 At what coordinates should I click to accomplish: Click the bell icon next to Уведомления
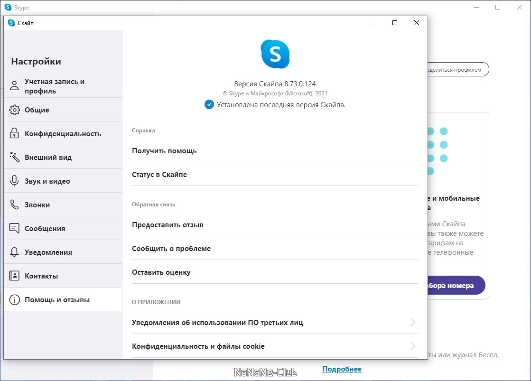(x=14, y=252)
